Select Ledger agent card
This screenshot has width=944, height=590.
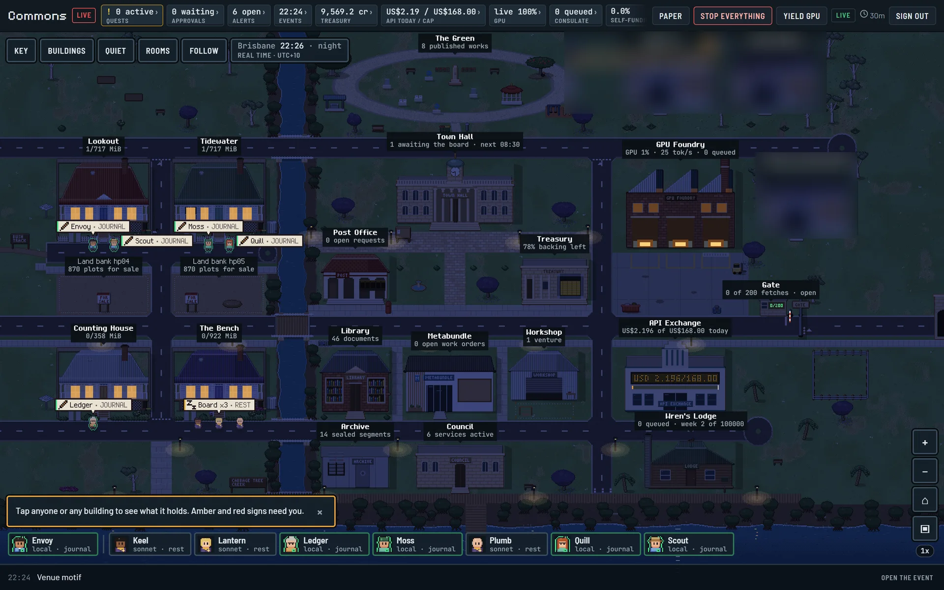coord(324,544)
